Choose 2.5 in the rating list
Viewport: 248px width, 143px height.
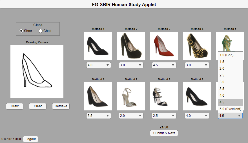click(230, 75)
